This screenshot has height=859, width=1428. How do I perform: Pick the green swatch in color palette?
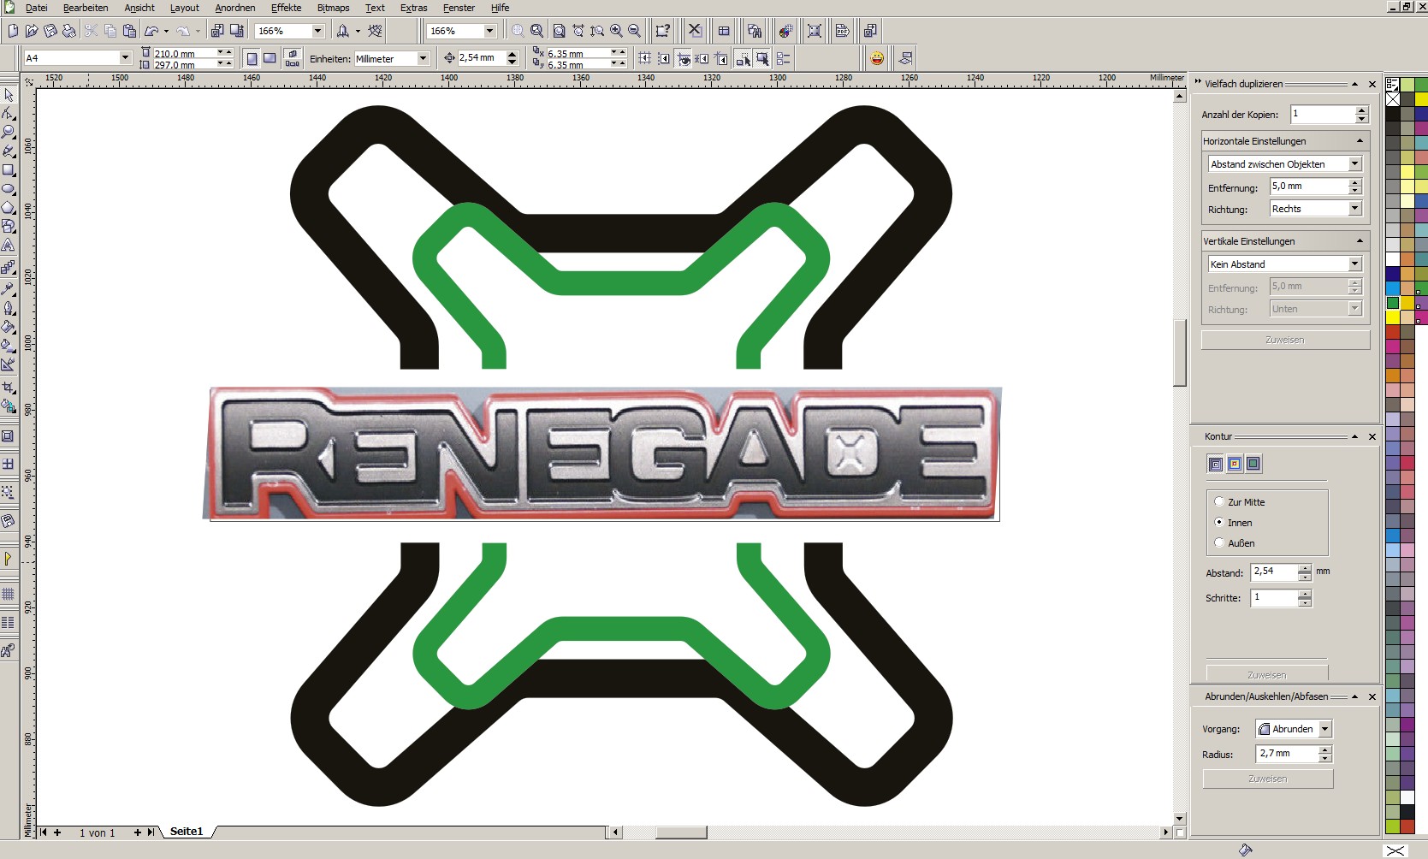(1393, 303)
